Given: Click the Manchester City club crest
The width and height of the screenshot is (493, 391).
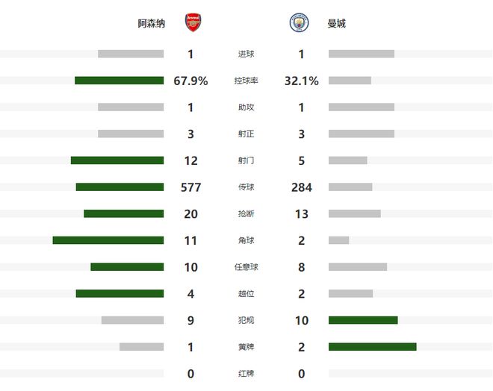Looking at the screenshot, I should pos(299,23).
